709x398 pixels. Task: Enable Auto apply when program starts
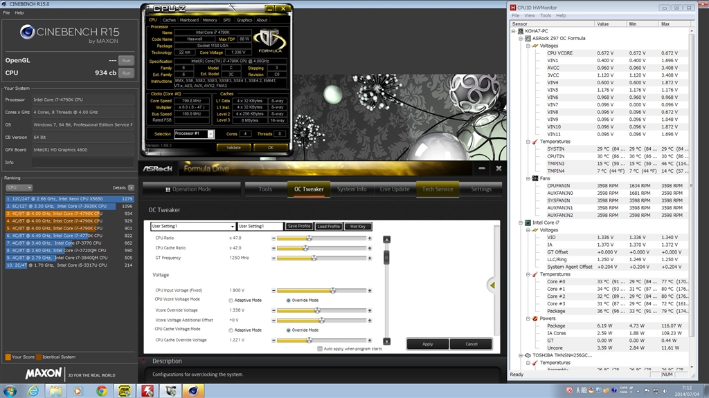[x=320, y=349]
